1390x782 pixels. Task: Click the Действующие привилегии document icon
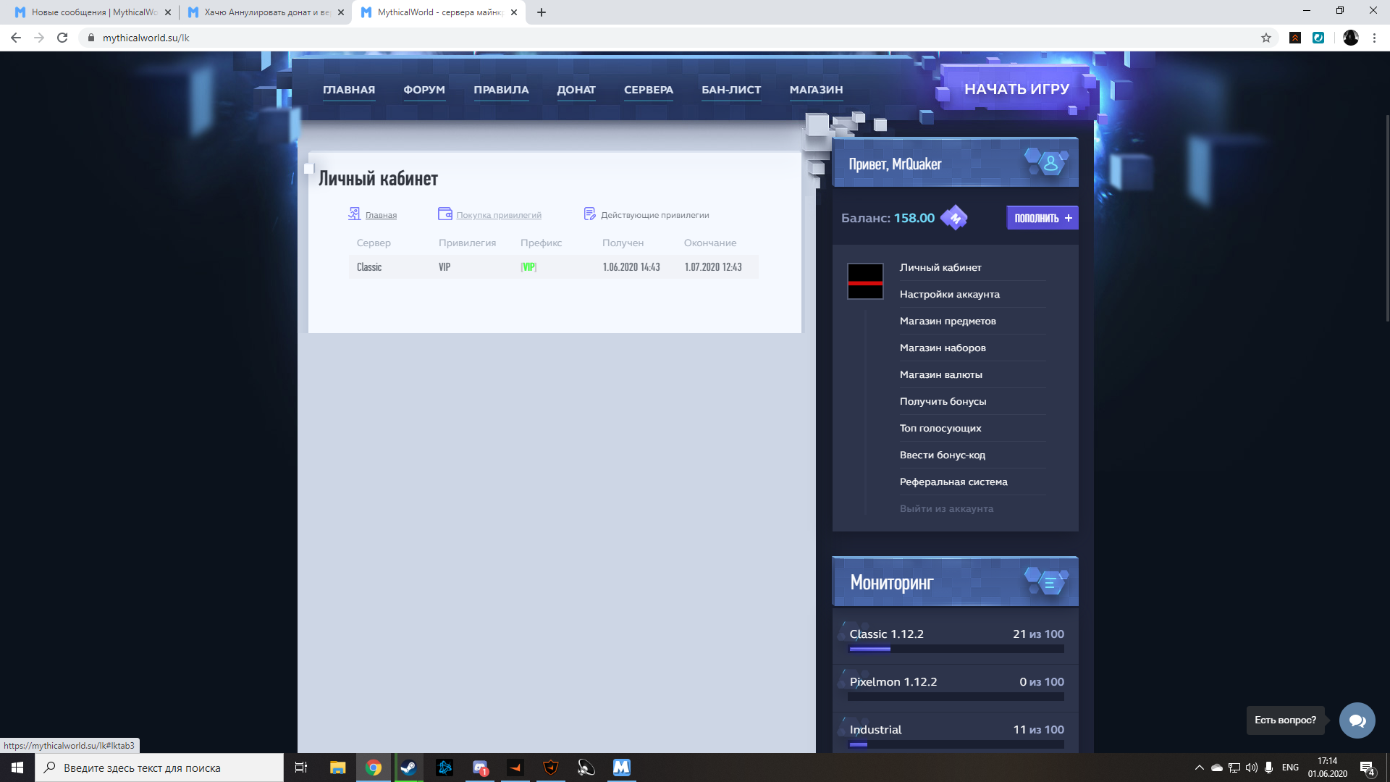point(590,214)
